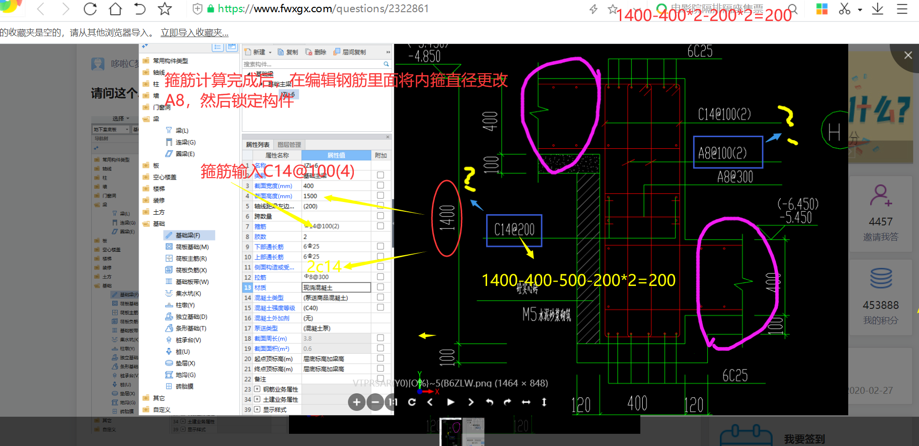The height and width of the screenshot is (446, 919).
Task: Flip the image vertically
Action: [544, 402]
